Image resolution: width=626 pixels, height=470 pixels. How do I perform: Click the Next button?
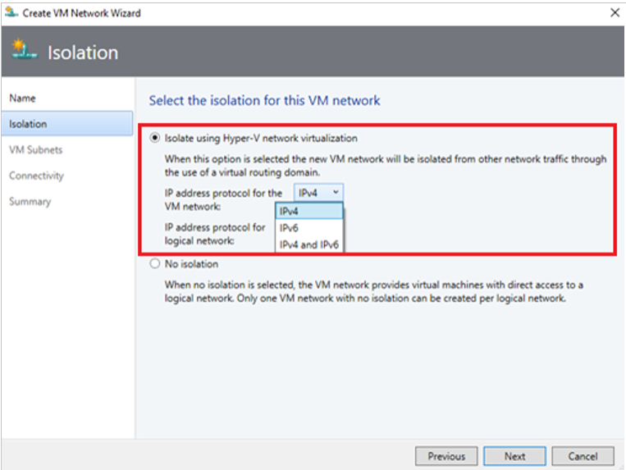click(514, 456)
